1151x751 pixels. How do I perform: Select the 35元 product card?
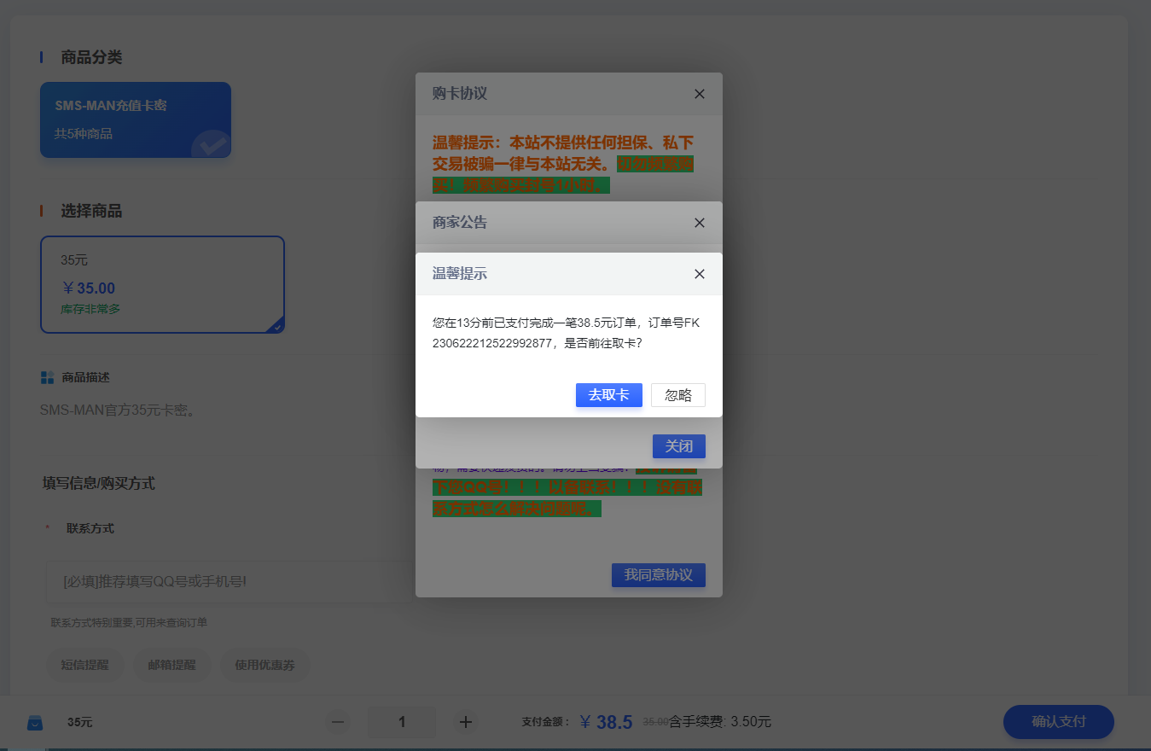pos(162,283)
